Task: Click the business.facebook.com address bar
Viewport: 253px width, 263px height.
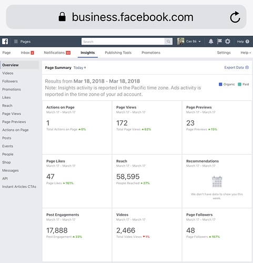Action: coord(126,17)
